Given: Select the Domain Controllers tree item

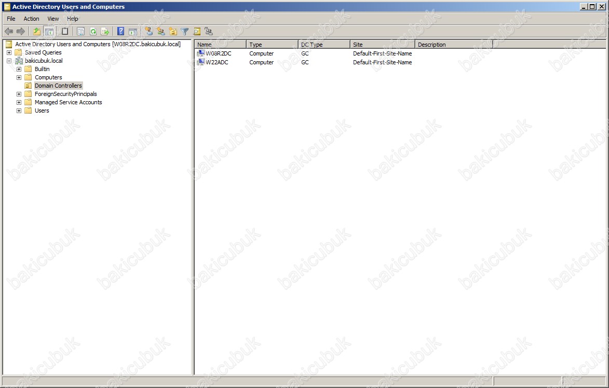Looking at the screenshot, I should point(58,86).
